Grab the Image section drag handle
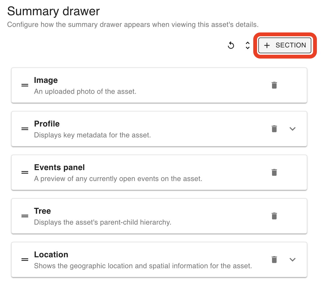The width and height of the screenshot is (325, 291). click(25, 85)
